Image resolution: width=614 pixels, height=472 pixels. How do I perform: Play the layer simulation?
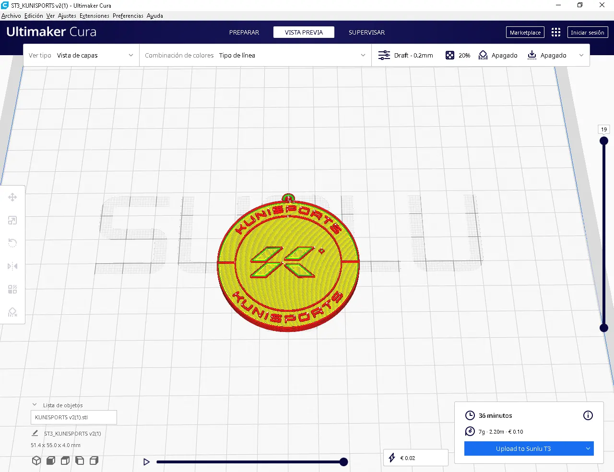pos(146,462)
